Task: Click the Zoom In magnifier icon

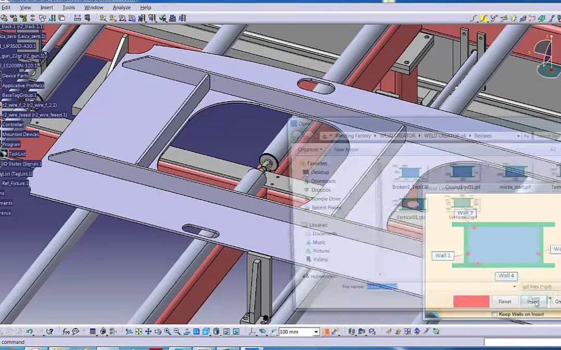Action: click(x=167, y=332)
